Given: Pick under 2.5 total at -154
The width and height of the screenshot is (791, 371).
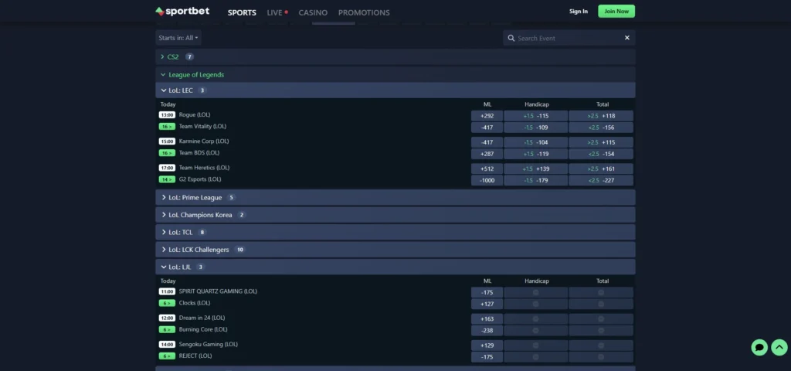Looking at the screenshot, I should point(601,154).
